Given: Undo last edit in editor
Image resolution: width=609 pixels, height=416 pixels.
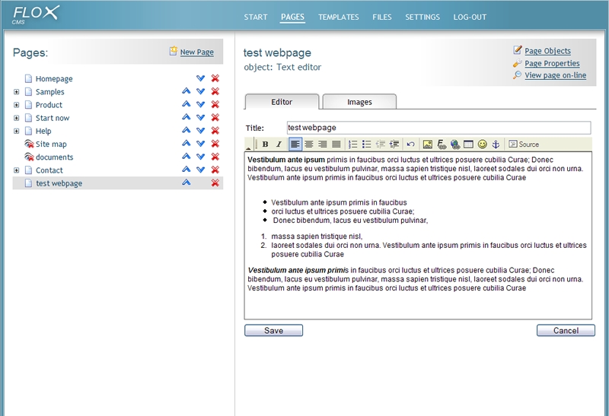Looking at the screenshot, I should [x=410, y=144].
